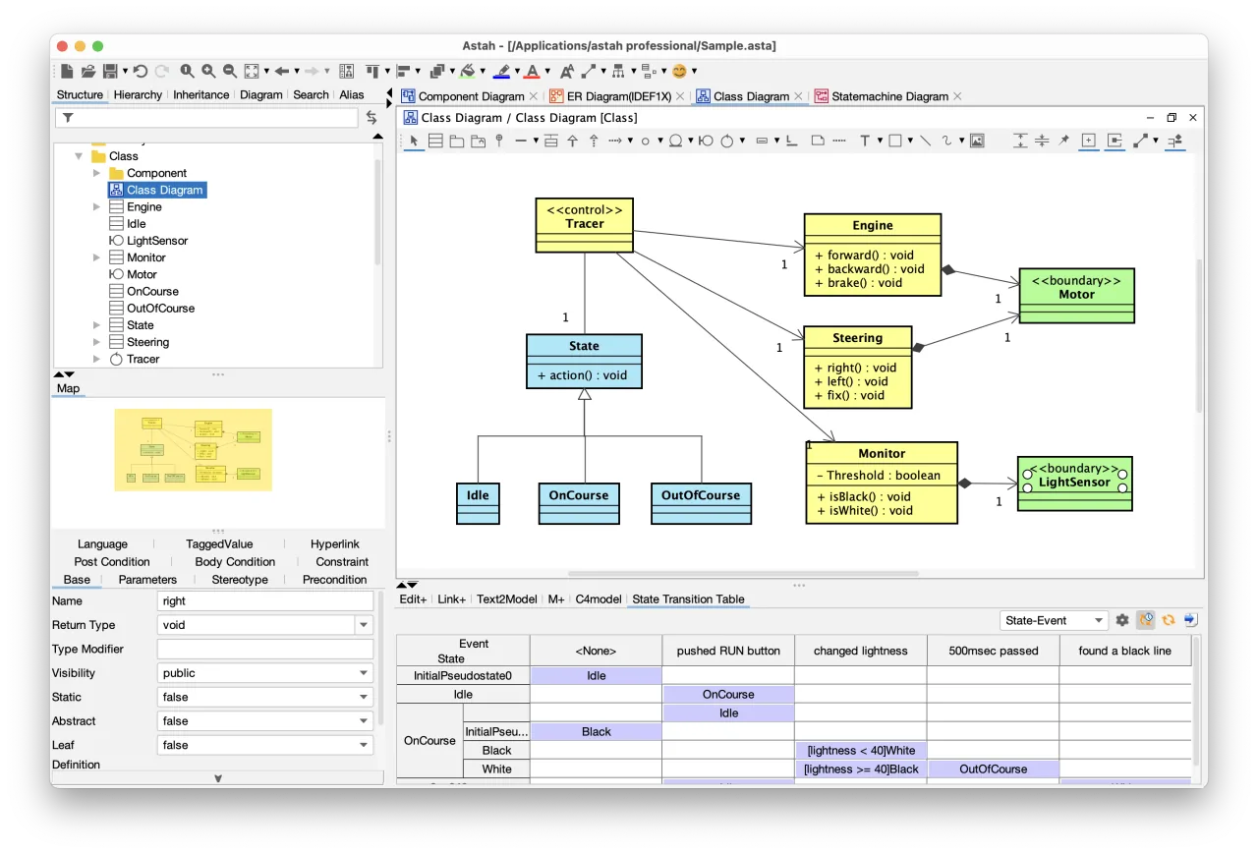The width and height of the screenshot is (1258, 854).
Task: Select the Image insert tool
Action: point(977,141)
